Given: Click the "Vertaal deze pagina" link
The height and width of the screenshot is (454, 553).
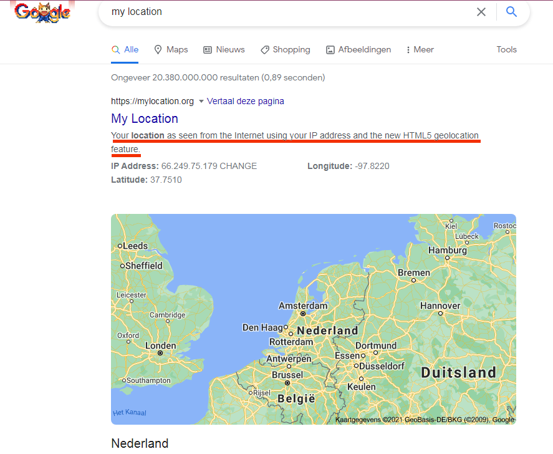Looking at the screenshot, I should (246, 101).
